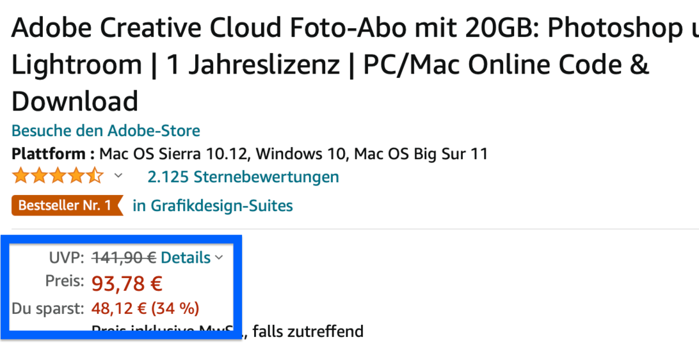This screenshot has width=699, height=360.
Task: Expand the rating breakdown chevron beside stars
Action: [118, 176]
